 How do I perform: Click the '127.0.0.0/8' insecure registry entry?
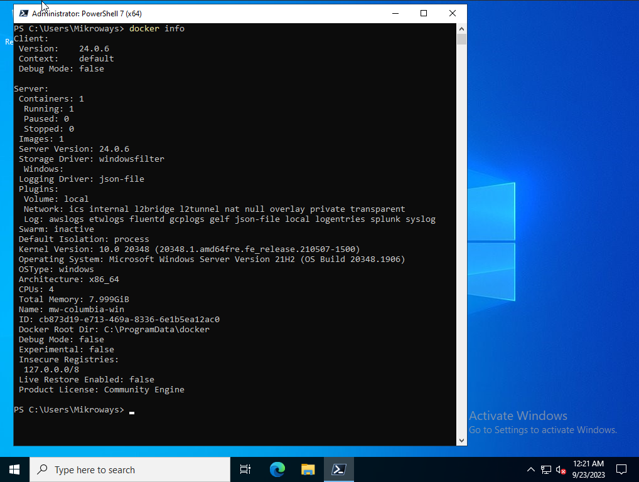tap(51, 370)
